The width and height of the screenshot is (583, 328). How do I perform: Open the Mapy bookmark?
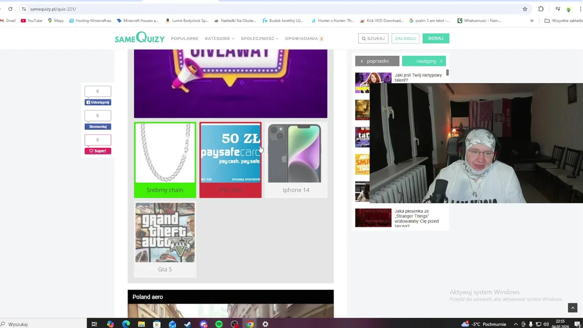point(56,20)
